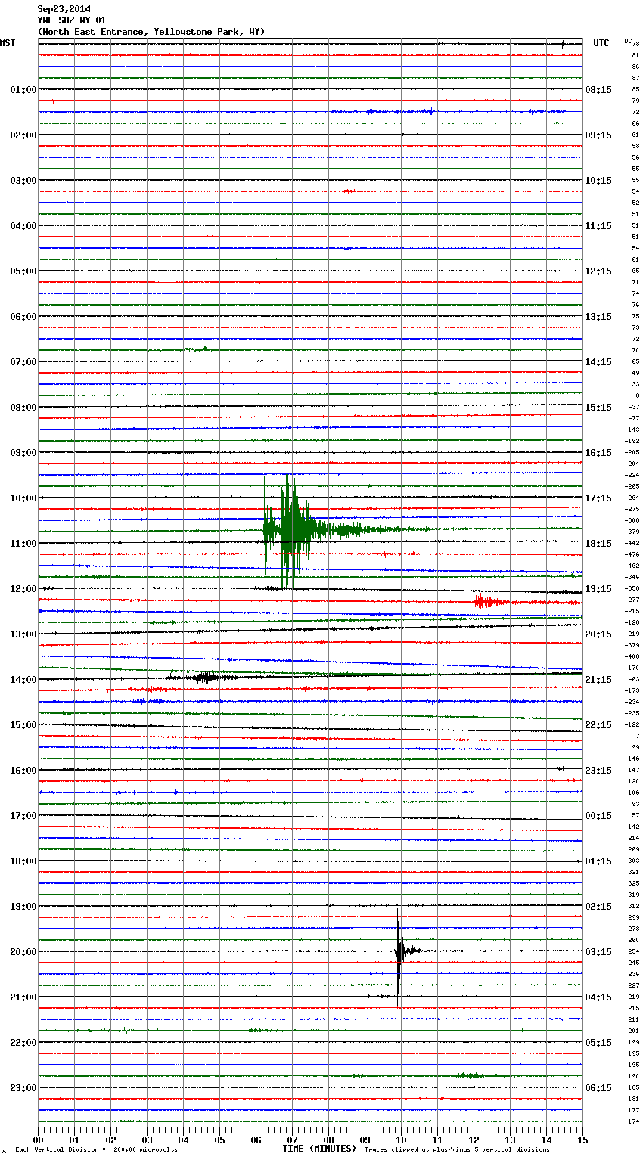Select the 04 minute tick label on x-axis
Screen dimensions: 643x1160
pyautogui.click(x=183, y=1140)
